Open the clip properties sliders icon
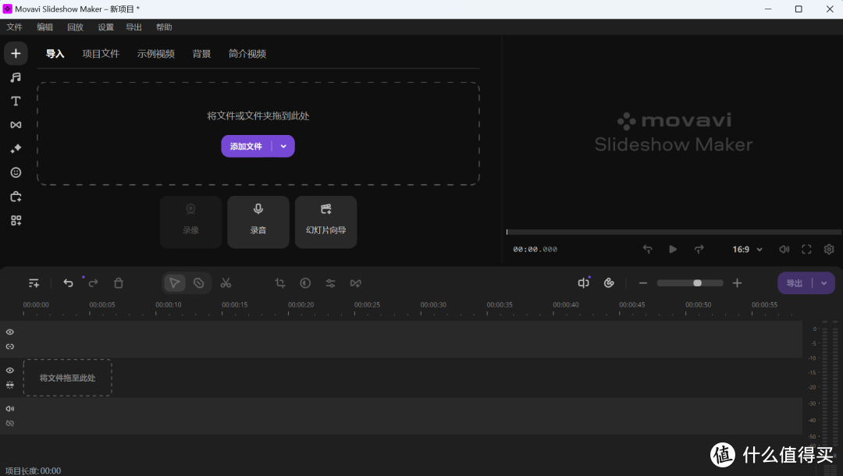Image resolution: width=843 pixels, height=476 pixels. tap(331, 283)
